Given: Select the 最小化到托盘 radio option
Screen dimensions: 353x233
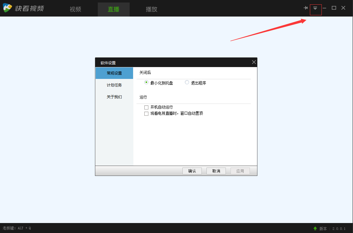Looking at the screenshot, I should pyautogui.click(x=146, y=82).
